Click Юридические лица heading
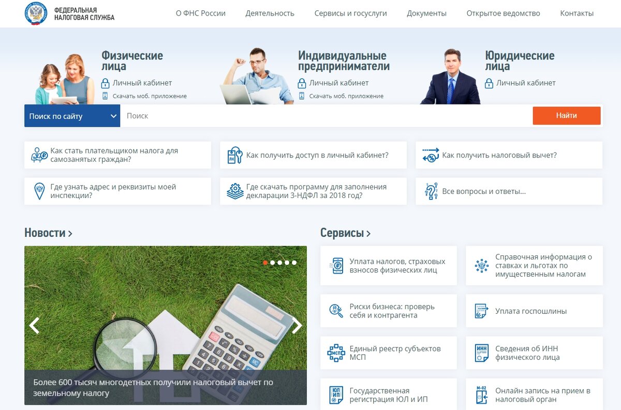Screen dimensions: 621x410 pos(520,60)
